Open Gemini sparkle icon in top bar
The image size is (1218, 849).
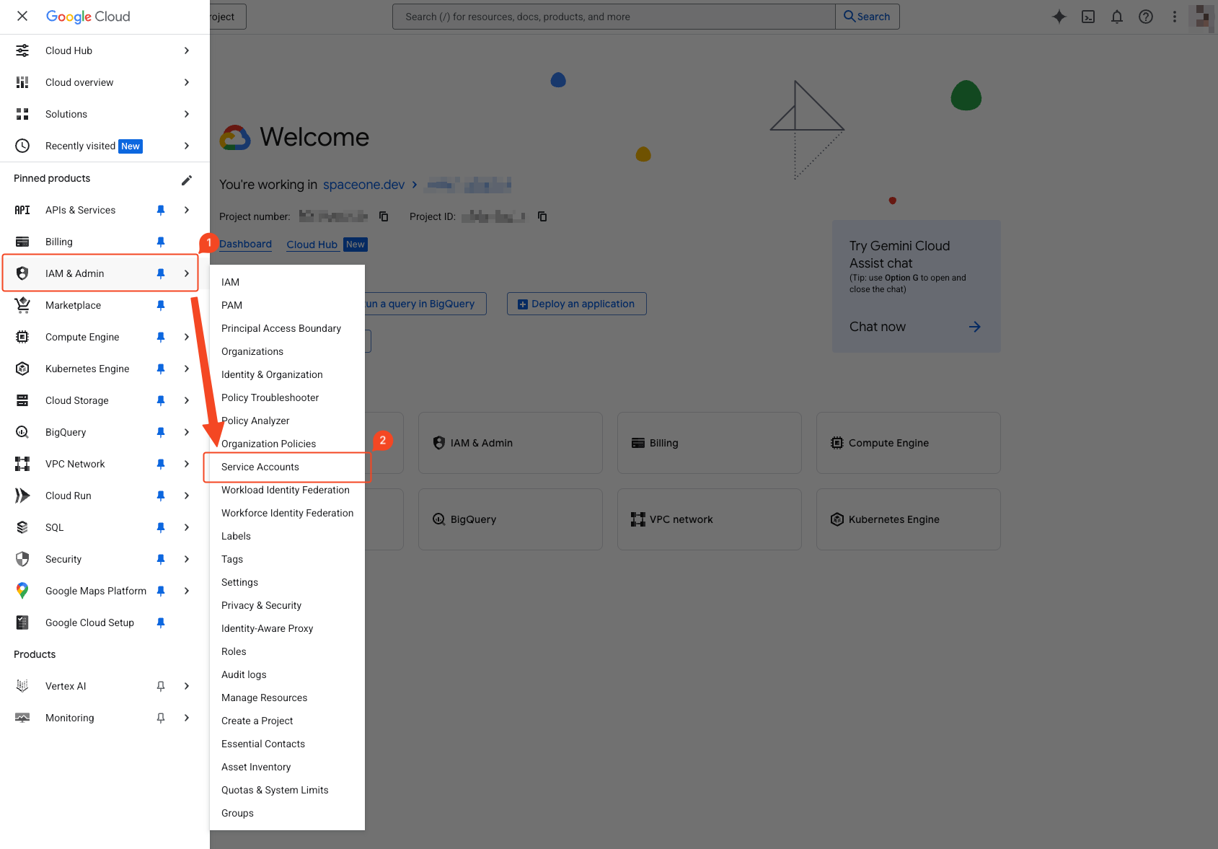(1059, 17)
